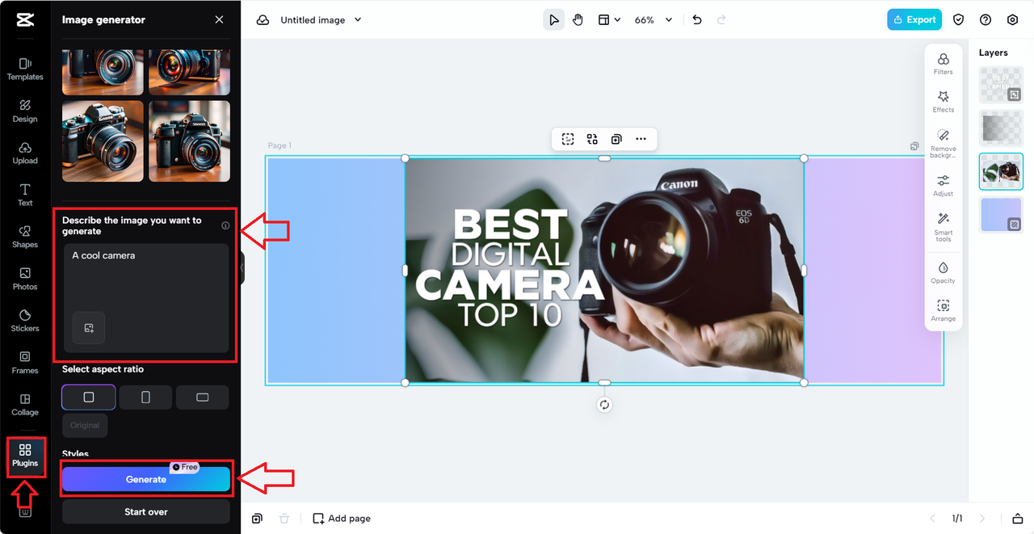The height and width of the screenshot is (534, 1034).
Task: Expand the pages tray icon at bottom right
Action: pos(1018,519)
